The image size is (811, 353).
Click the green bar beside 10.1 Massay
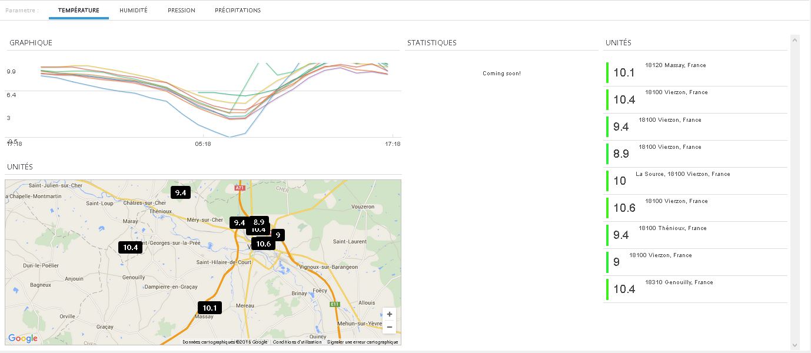[607, 73]
